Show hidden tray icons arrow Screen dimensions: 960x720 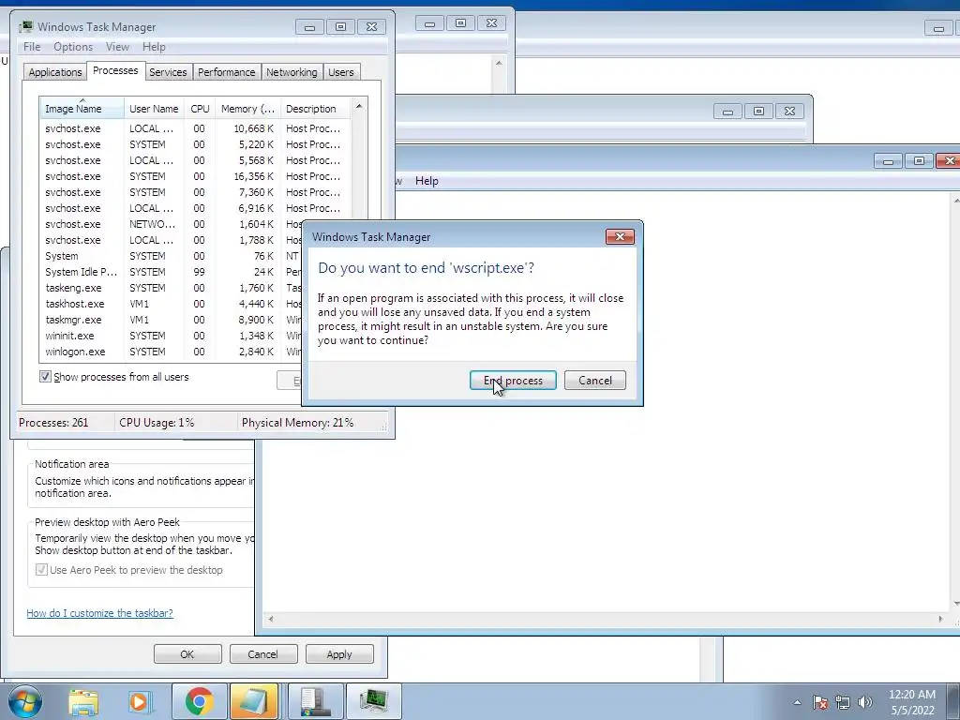click(x=797, y=702)
